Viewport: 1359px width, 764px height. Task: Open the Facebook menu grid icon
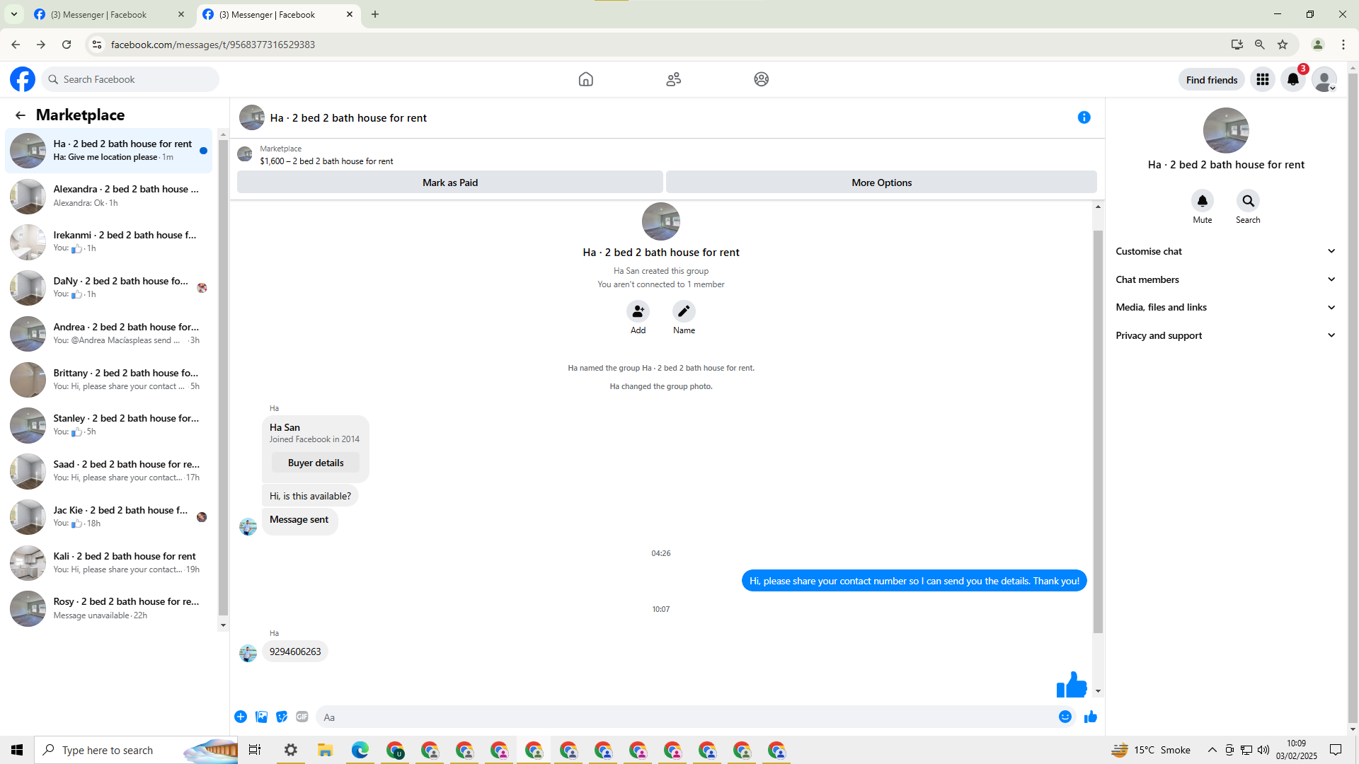coord(1263,80)
